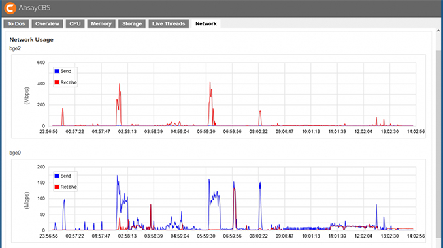The height and width of the screenshot is (248, 443).
Task: Select the Memory tab
Action: [101, 23]
